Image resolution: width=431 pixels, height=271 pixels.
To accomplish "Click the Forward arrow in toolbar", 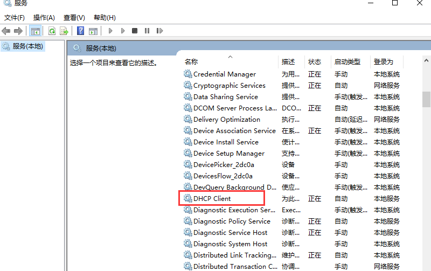I will coord(18,31).
